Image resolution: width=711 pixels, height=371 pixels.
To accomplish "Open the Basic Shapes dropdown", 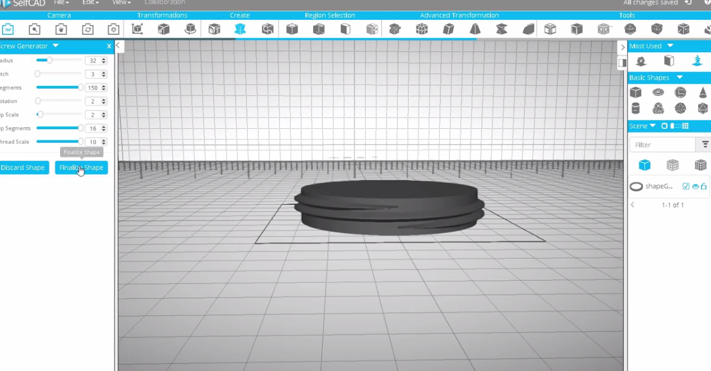I will (680, 77).
